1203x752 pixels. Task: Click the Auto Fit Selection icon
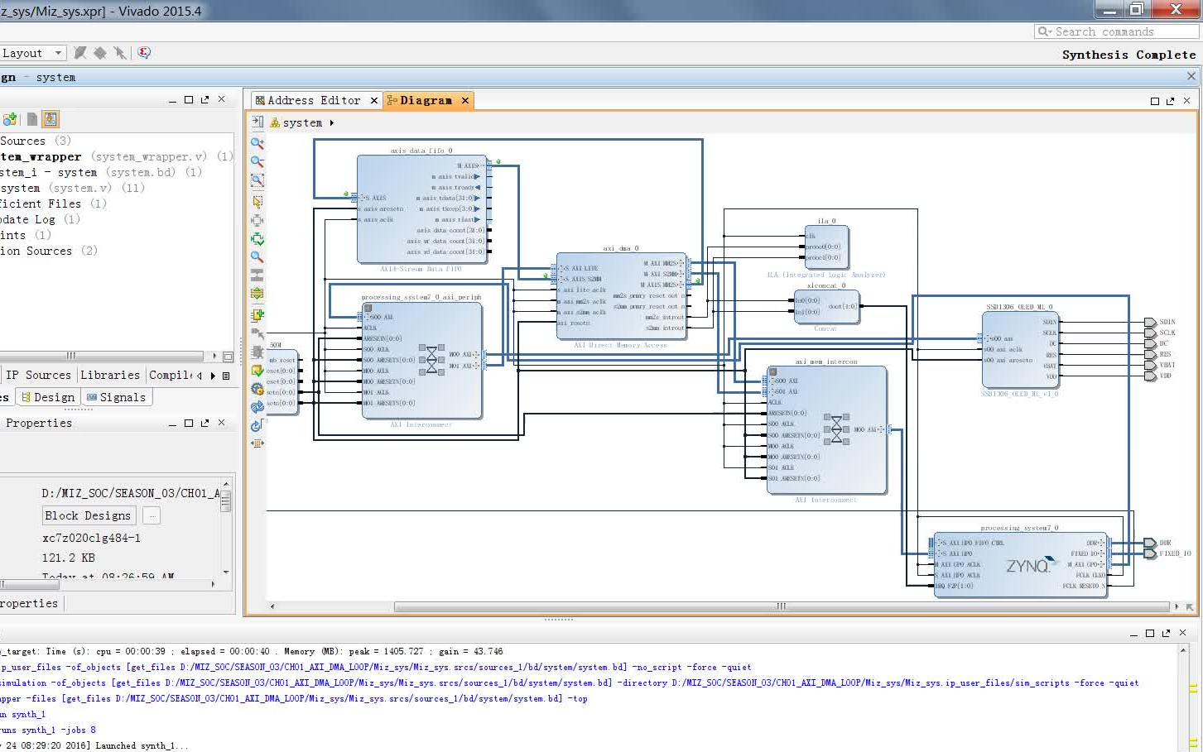257,239
